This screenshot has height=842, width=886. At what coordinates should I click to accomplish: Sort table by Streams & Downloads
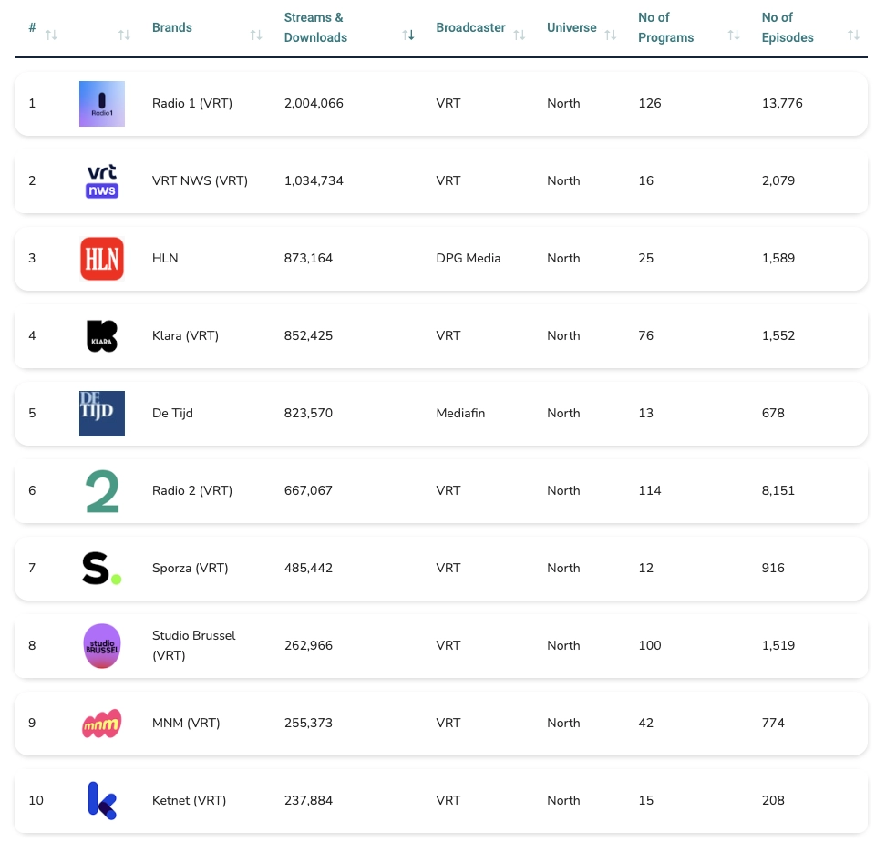point(408,35)
